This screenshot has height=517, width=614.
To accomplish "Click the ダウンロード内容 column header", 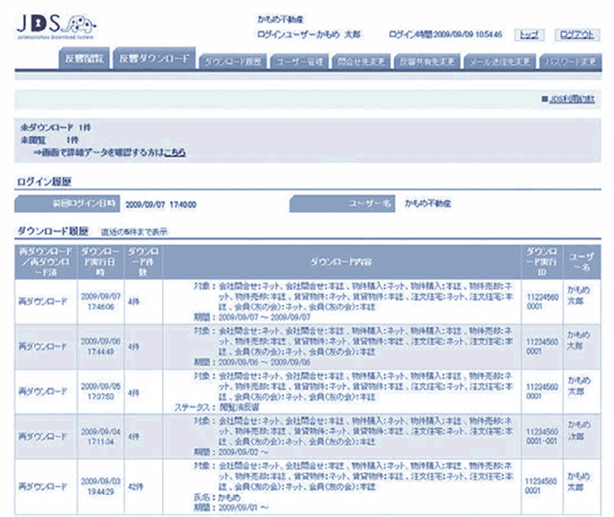I will tap(338, 260).
